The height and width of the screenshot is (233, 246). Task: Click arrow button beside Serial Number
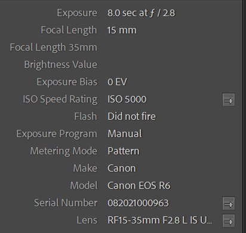pyautogui.click(x=229, y=203)
